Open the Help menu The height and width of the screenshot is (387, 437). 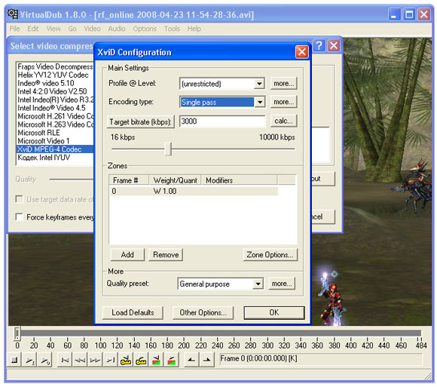[194, 29]
